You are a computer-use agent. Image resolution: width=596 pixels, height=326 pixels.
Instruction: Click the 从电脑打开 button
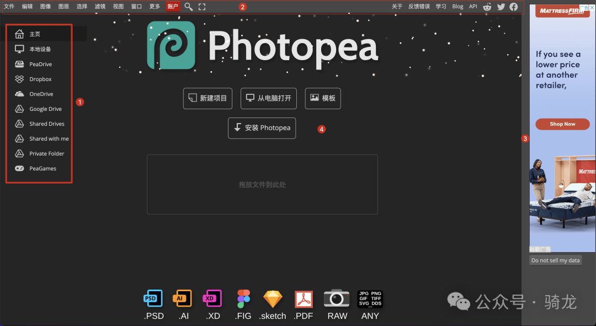268,98
